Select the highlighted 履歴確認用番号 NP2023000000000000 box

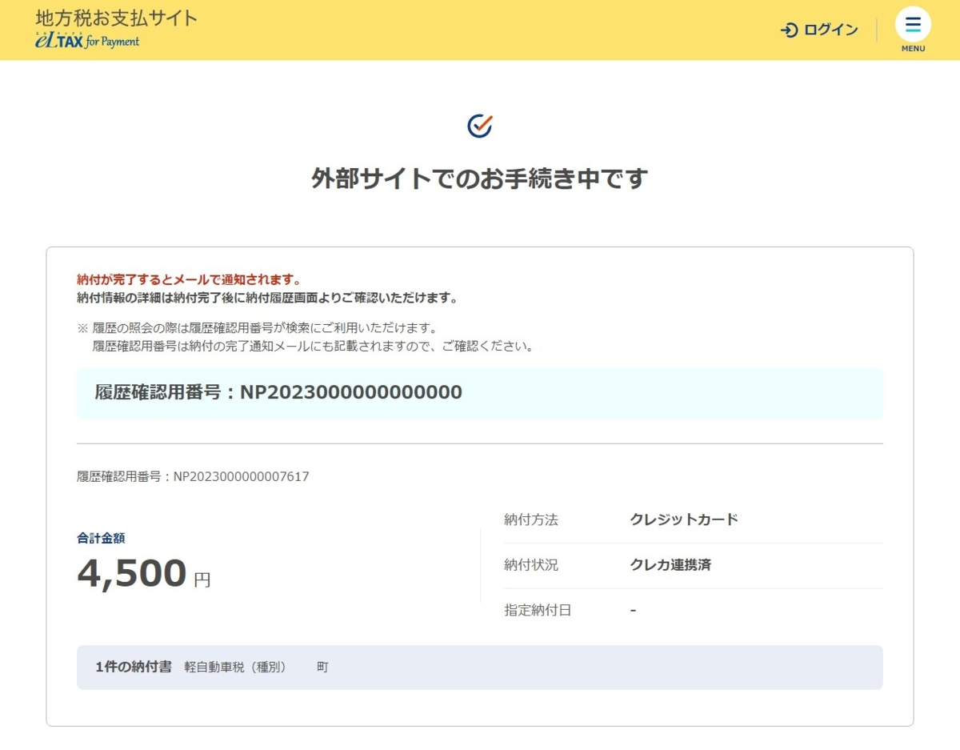pyautogui.click(x=479, y=393)
